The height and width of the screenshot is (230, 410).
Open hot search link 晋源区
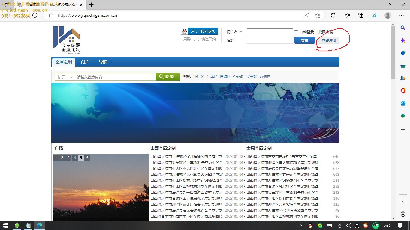[225, 77]
